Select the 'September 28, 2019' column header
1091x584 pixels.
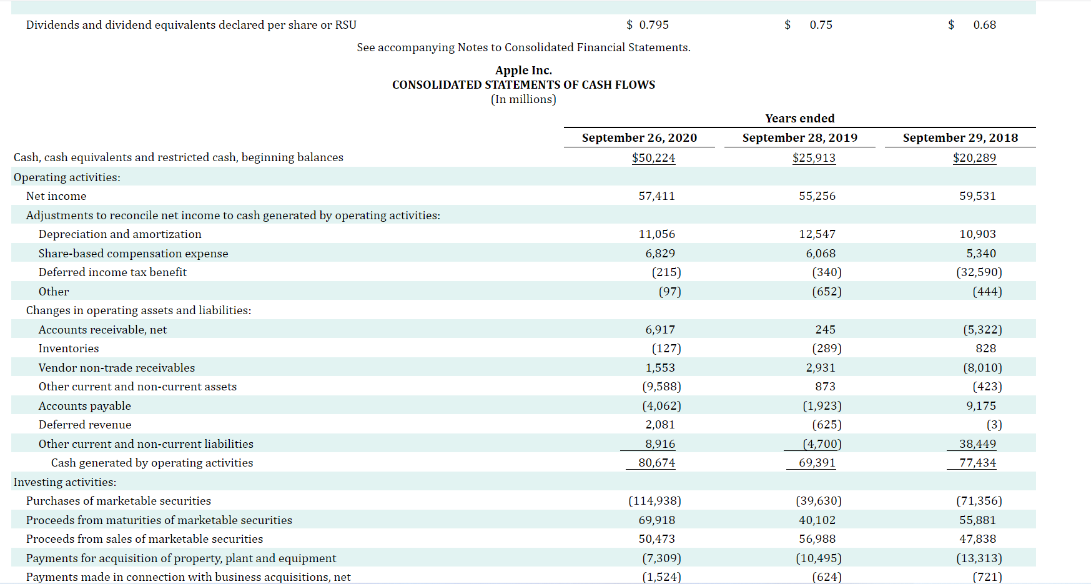pos(800,138)
